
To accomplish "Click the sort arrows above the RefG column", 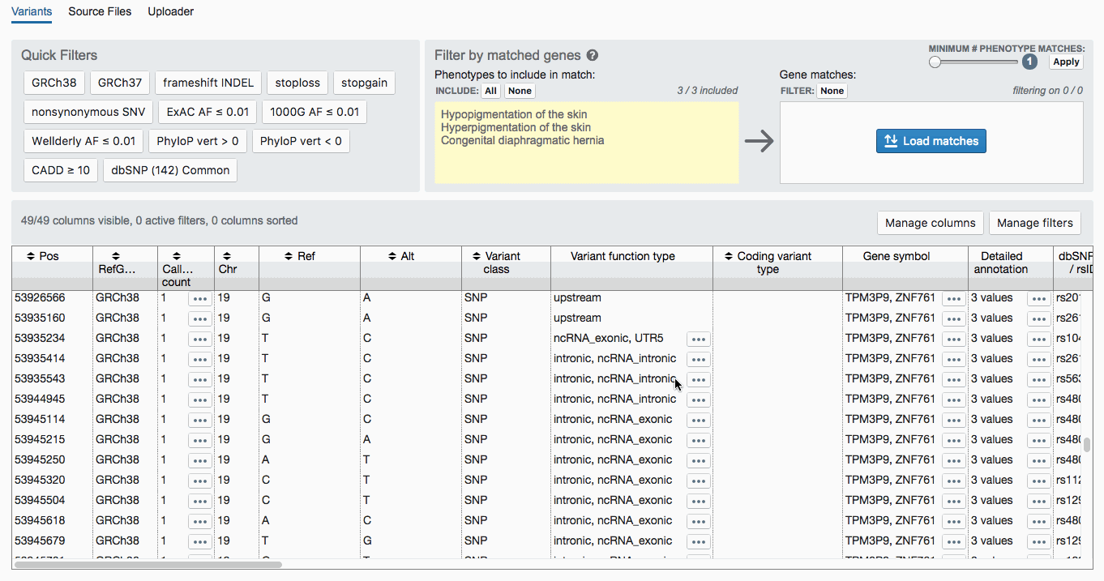I will pyautogui.click(x=116, y=256).
